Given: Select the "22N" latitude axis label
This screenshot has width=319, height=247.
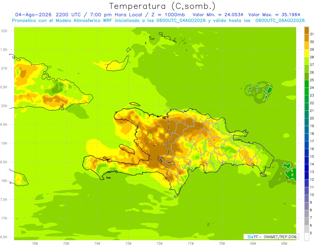Looking at the screenshot, I should [4, 31].
